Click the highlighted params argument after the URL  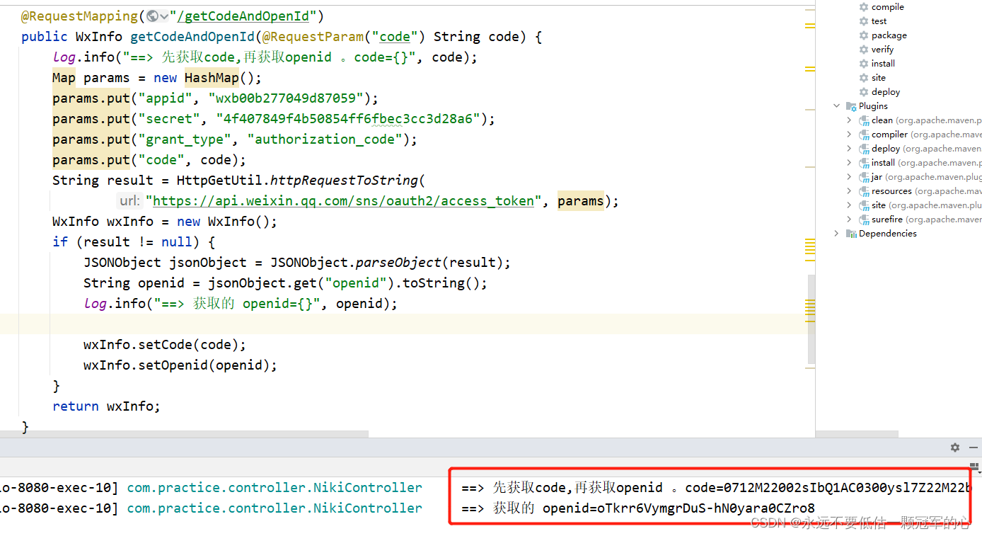tap(581, 201)
